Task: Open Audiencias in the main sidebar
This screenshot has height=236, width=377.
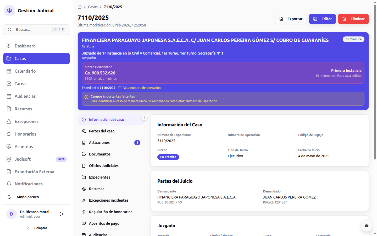Action: coord(36,96)
